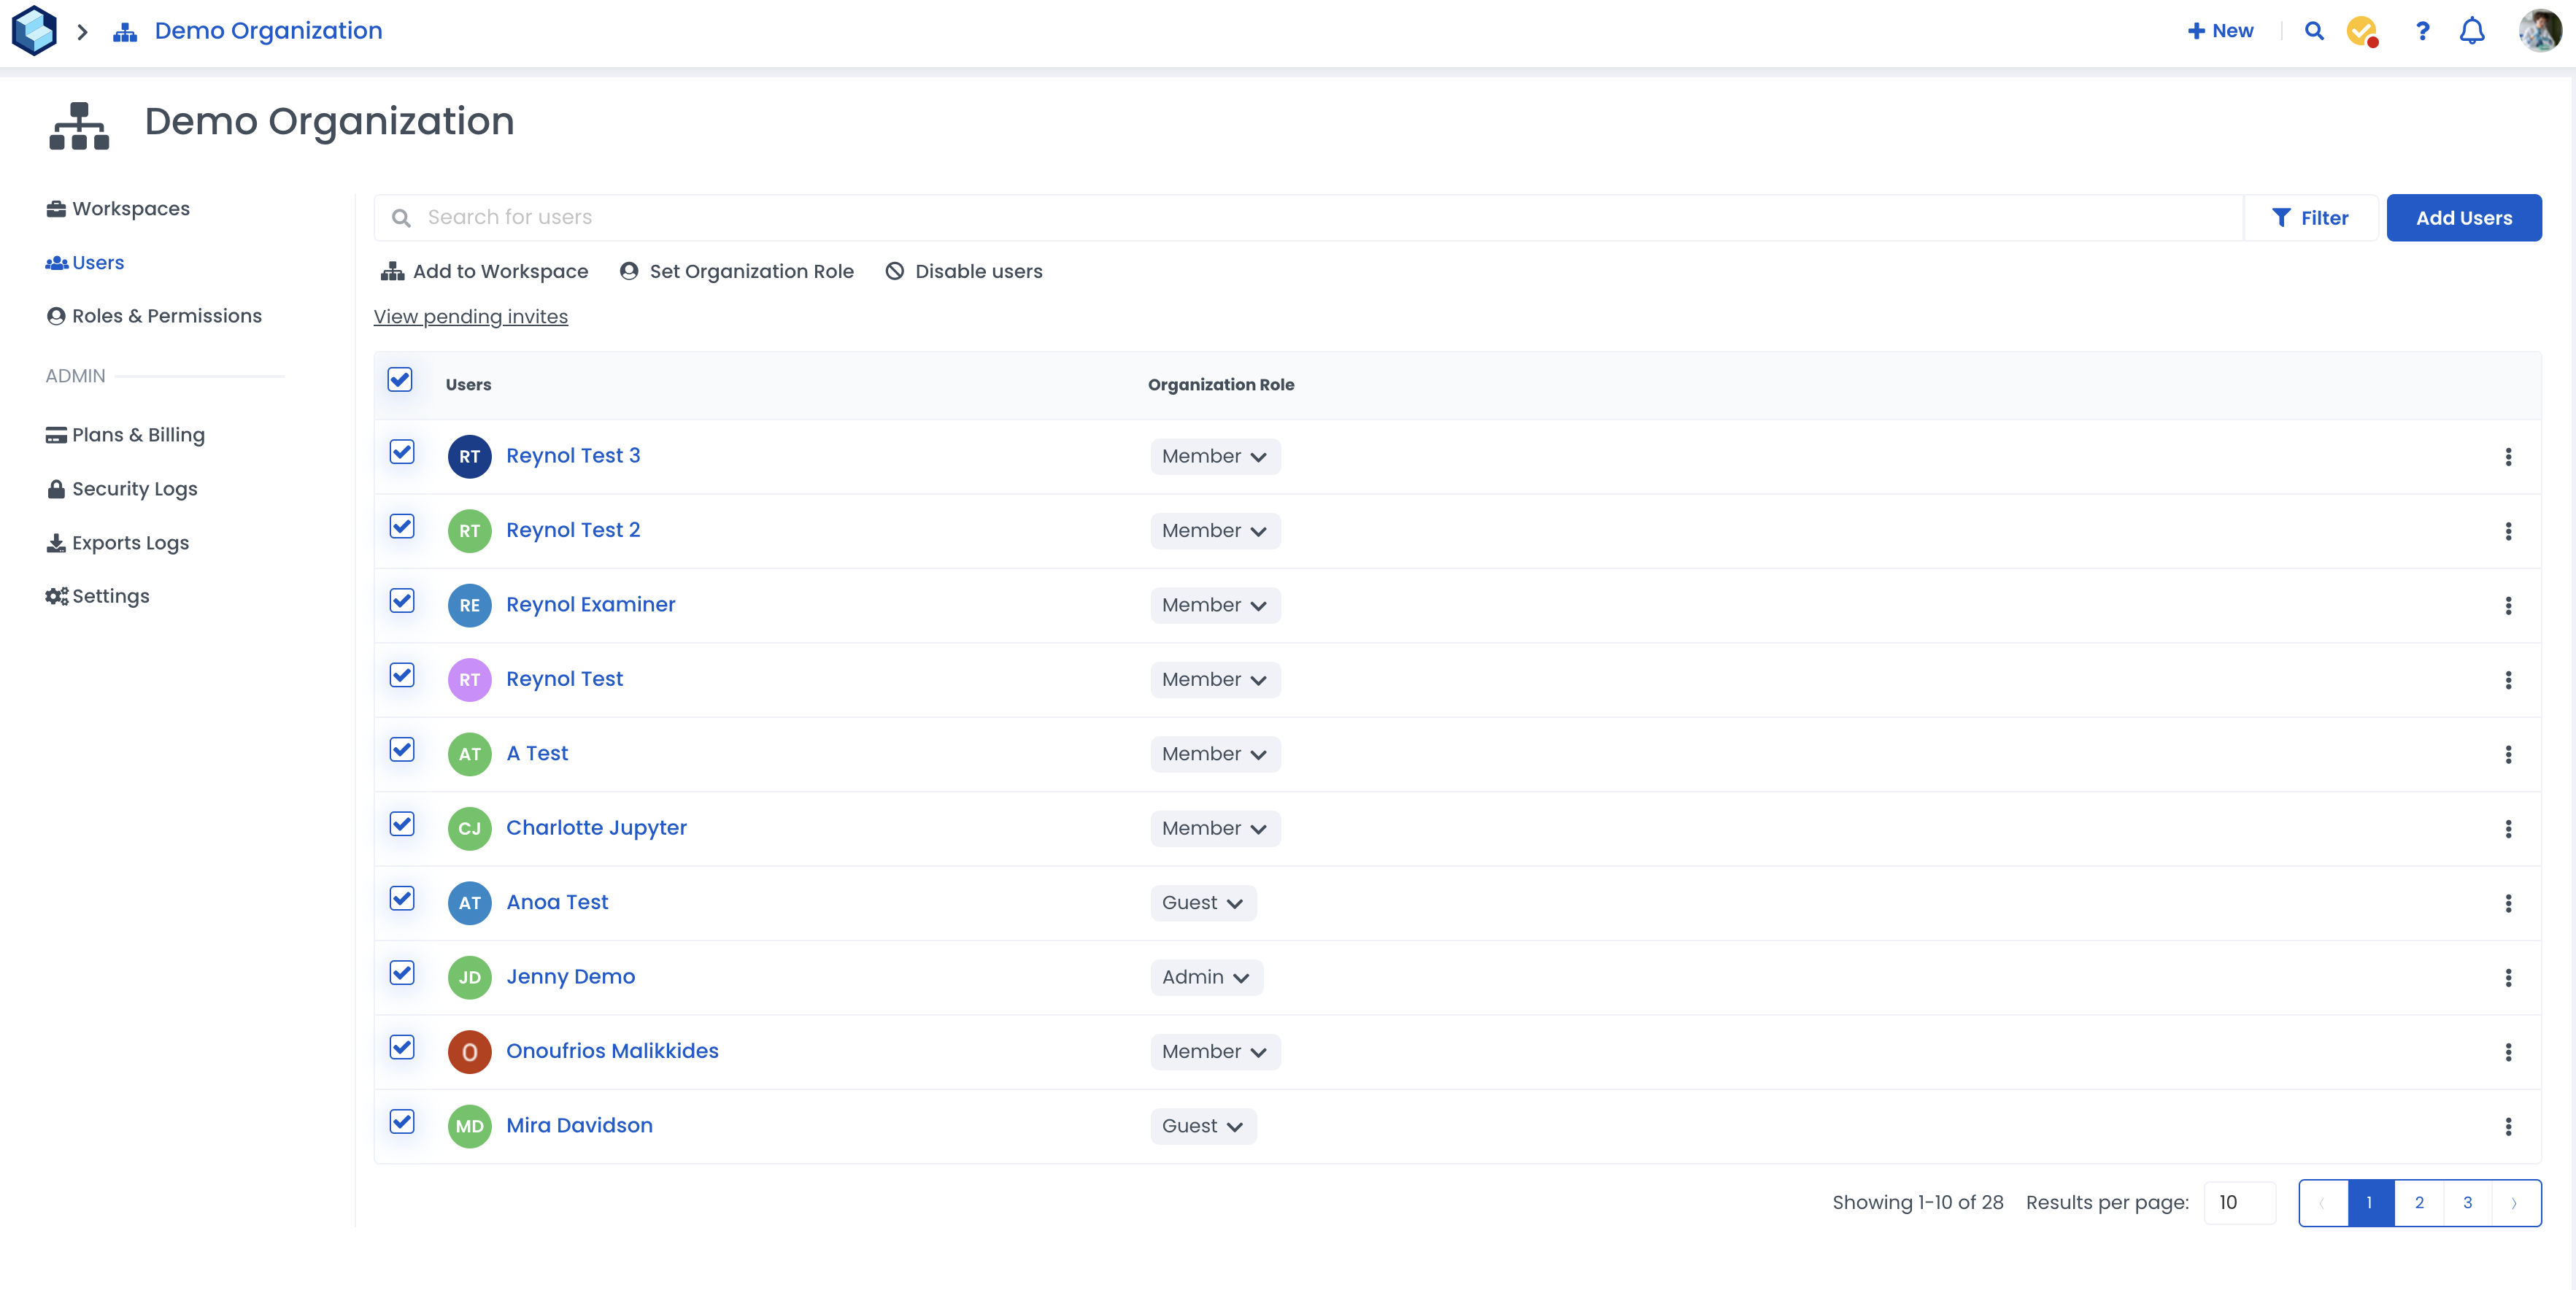Image resolution: width=2576 pixels, height=1290 pixels.
Task: Open View pending invites link
Action: pyautogui.click(x=470, y=316)
